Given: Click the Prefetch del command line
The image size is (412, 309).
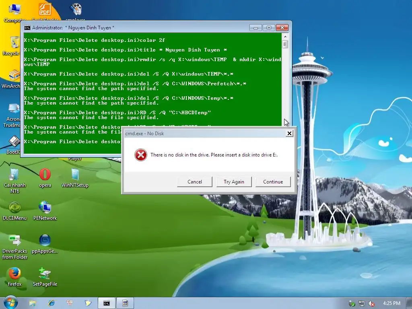Looking at the screenshot, I should coord(135,84).
